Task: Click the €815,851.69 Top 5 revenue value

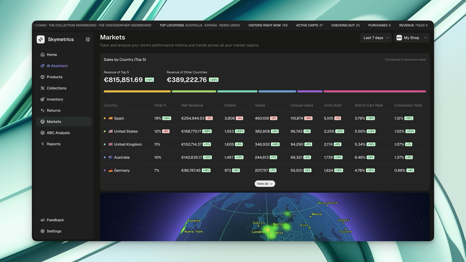Action: pos(123,80)
